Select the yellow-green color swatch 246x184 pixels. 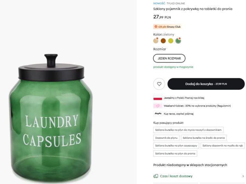point(171,41)
